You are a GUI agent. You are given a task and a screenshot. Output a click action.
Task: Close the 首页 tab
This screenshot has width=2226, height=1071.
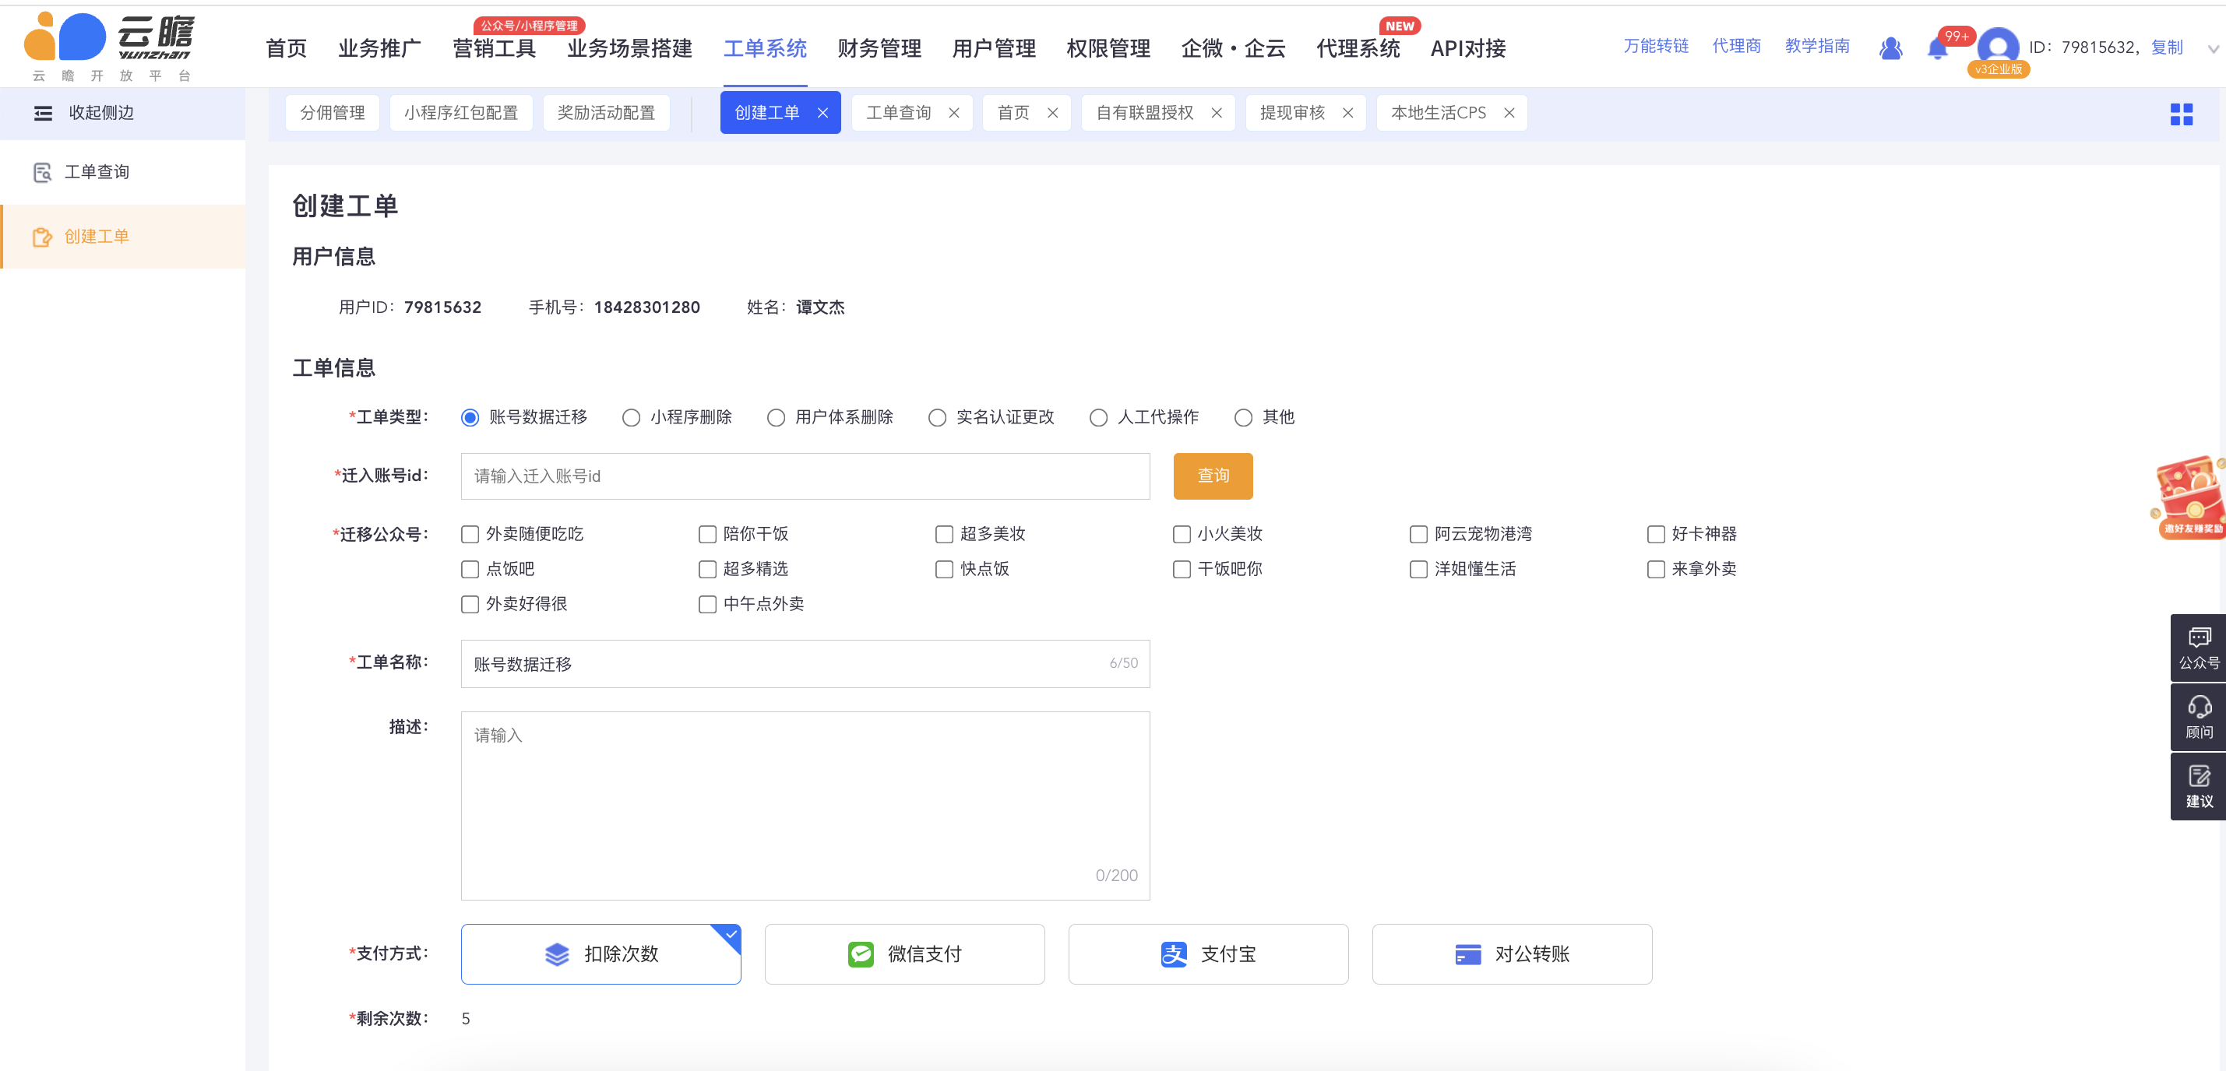(1052, 113)
